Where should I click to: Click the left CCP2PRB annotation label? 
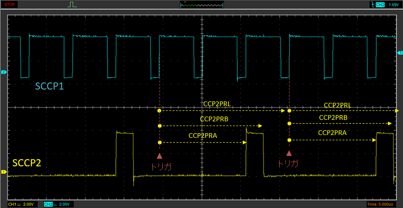pos(214,119)
